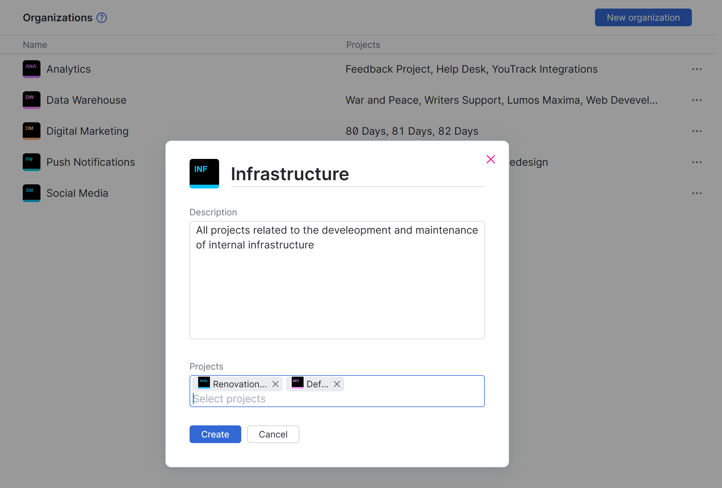
Task: Click the Create button
Action: click(215, 434)
